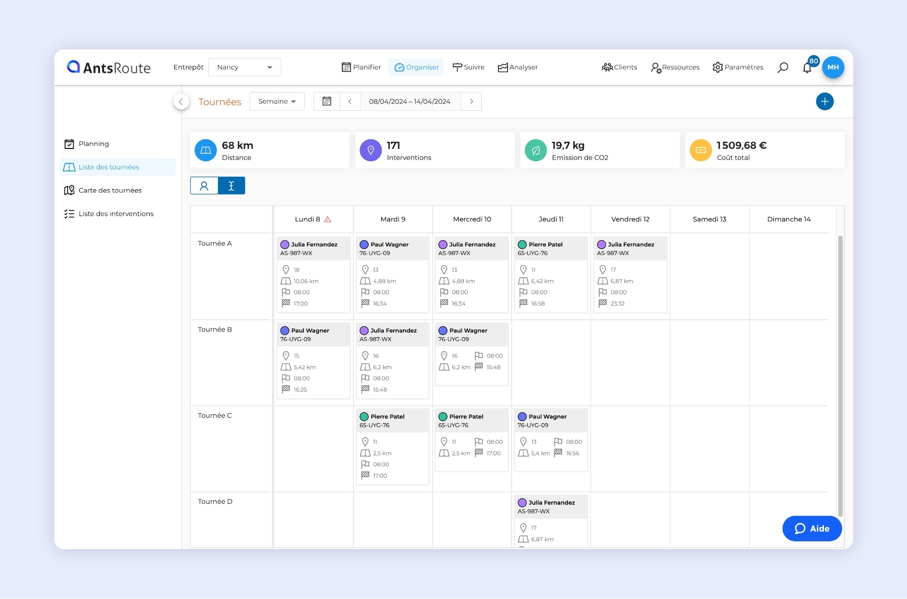Collapse the left sidebar panel
The height and width of the screenshot is (599, 907).
click(181, 102)
